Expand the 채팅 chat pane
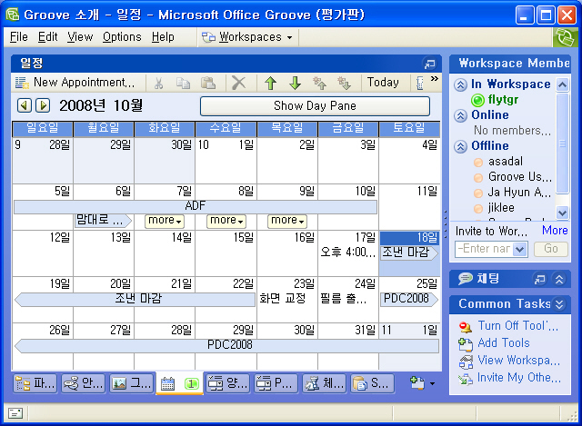 559,279
